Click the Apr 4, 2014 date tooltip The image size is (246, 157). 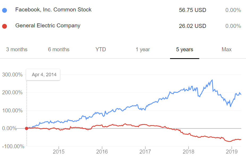(44, 75)
